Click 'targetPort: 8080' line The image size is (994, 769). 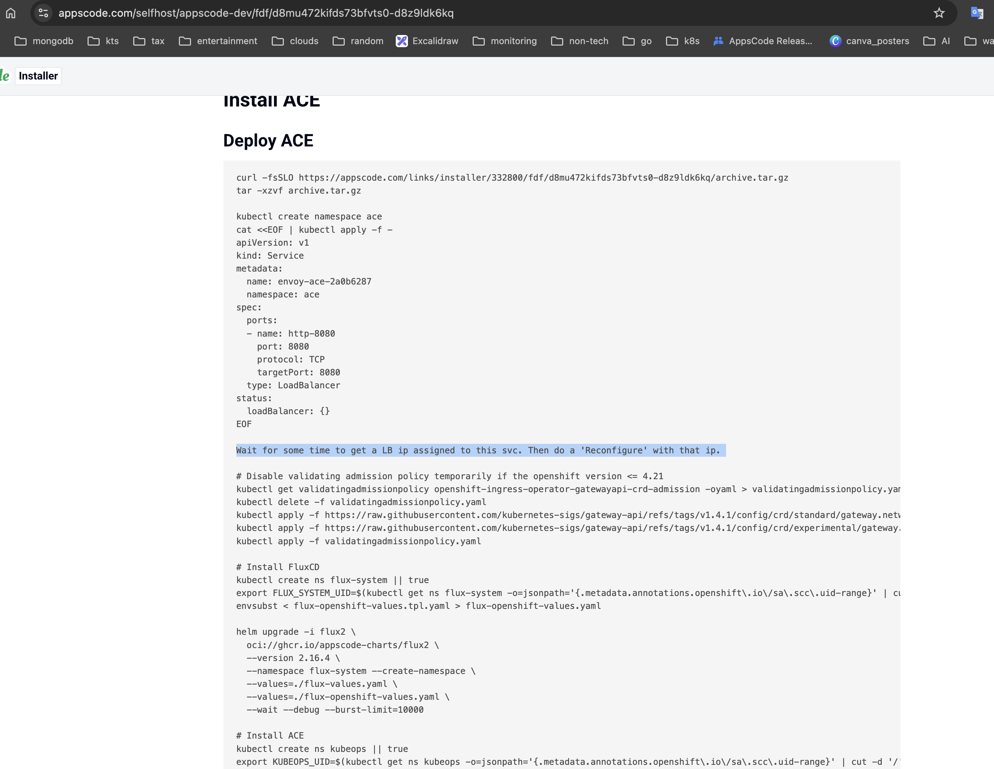tap(299, 372)
